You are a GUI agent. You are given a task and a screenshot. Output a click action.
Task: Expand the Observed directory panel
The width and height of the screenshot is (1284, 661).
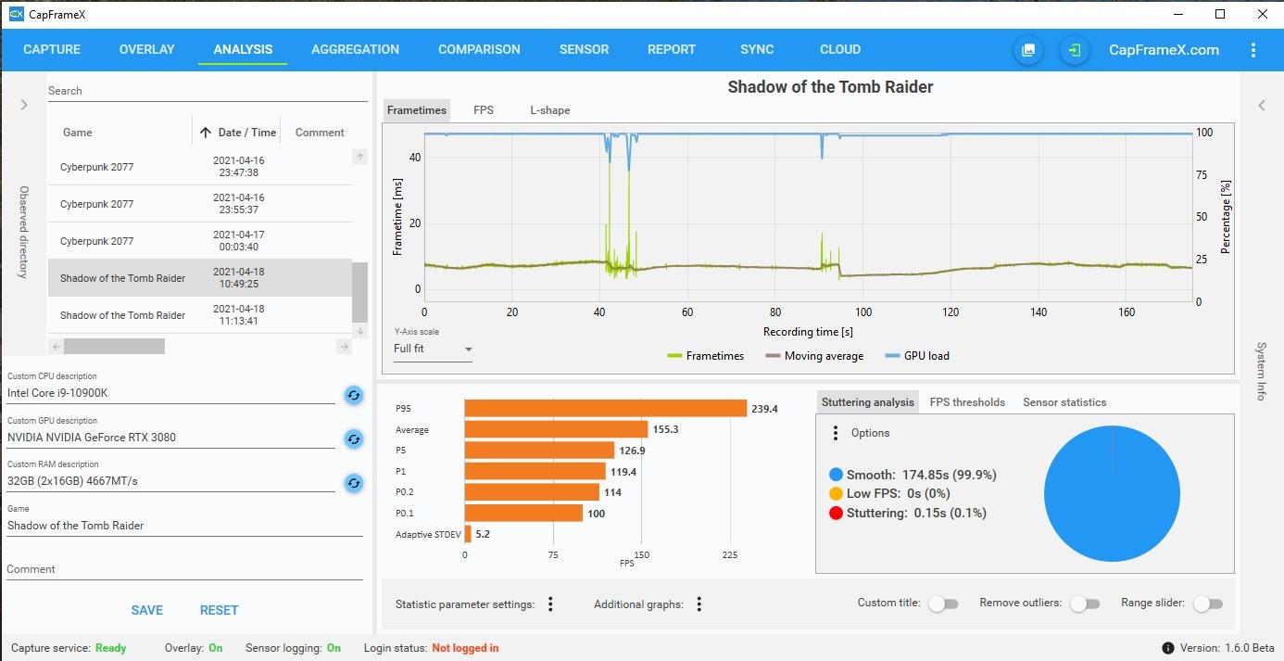click(24, 105)
